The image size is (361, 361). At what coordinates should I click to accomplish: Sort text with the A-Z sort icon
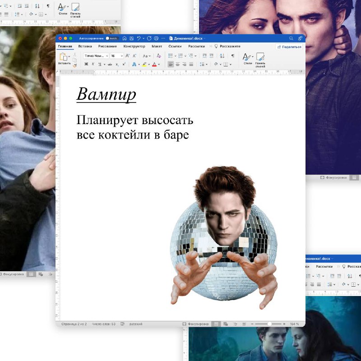pyautogui.click(x=222, y=56)
